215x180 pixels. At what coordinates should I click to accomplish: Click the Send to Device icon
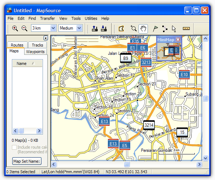[95, 28]
